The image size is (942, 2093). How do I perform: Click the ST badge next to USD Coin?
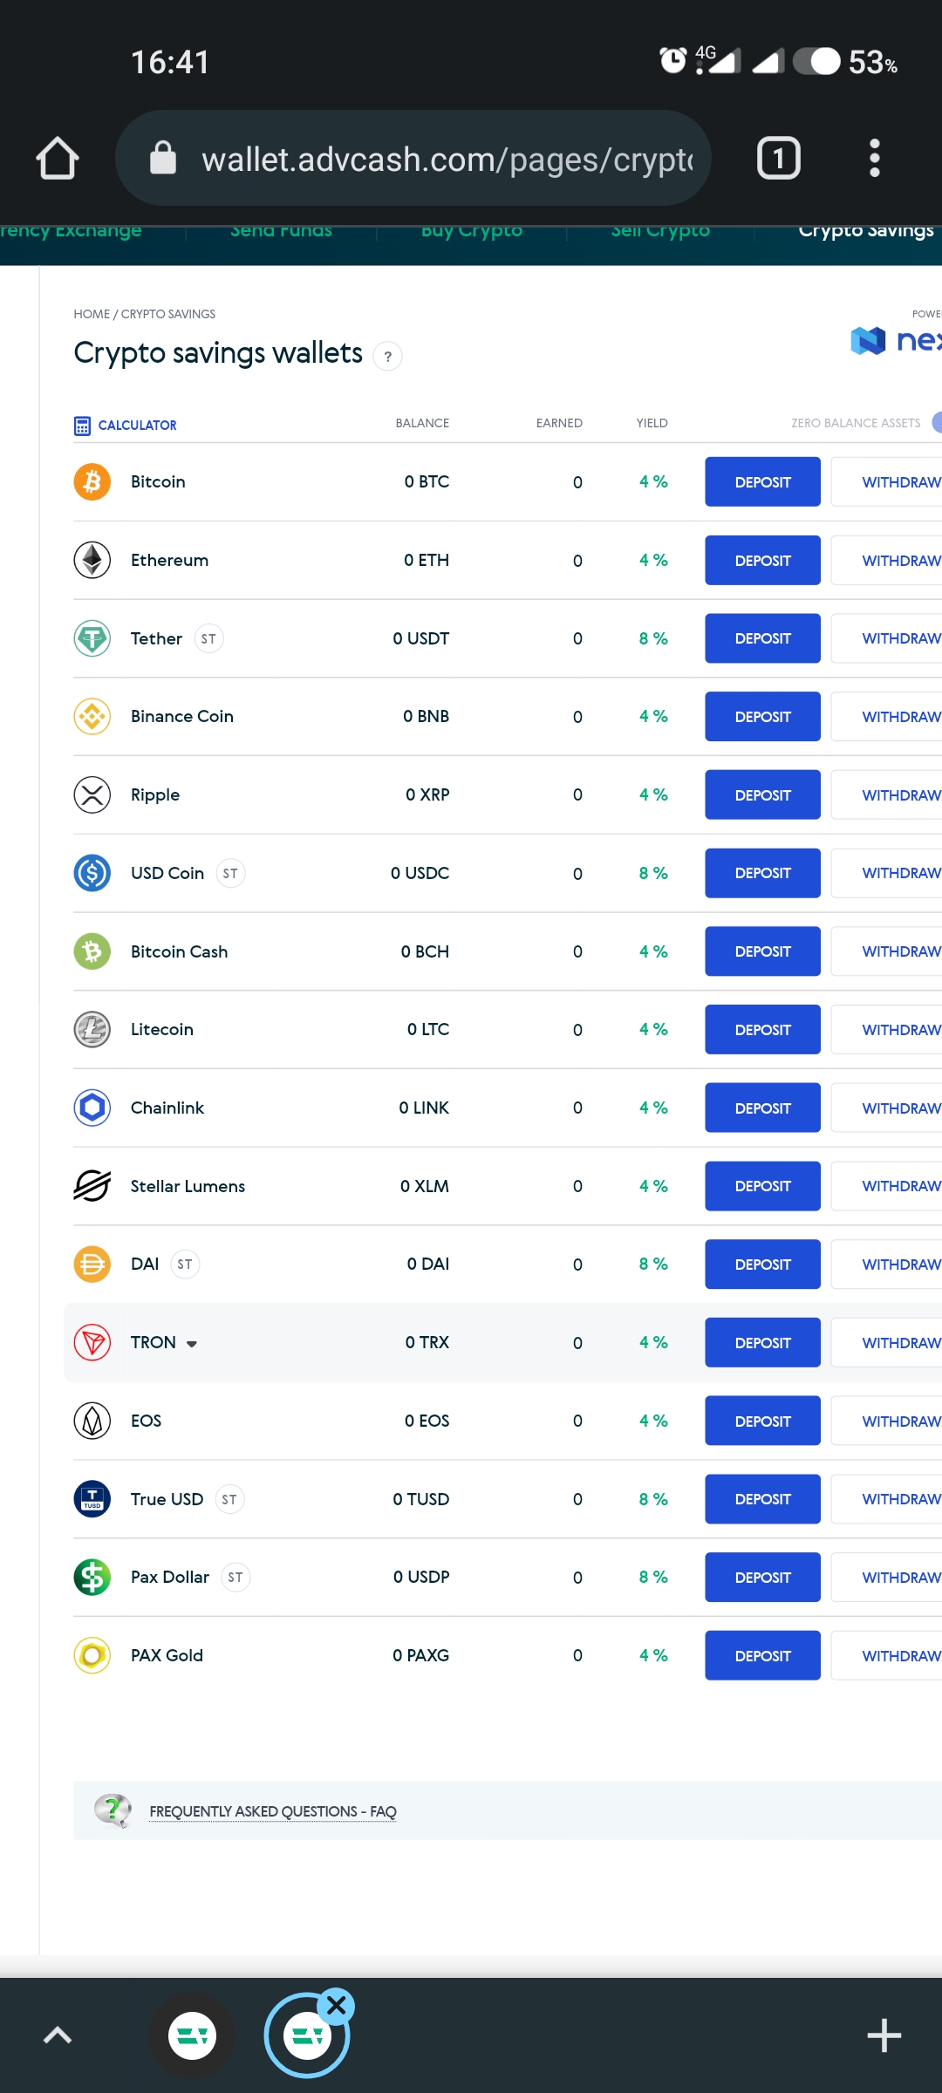[x=230, y=873]
